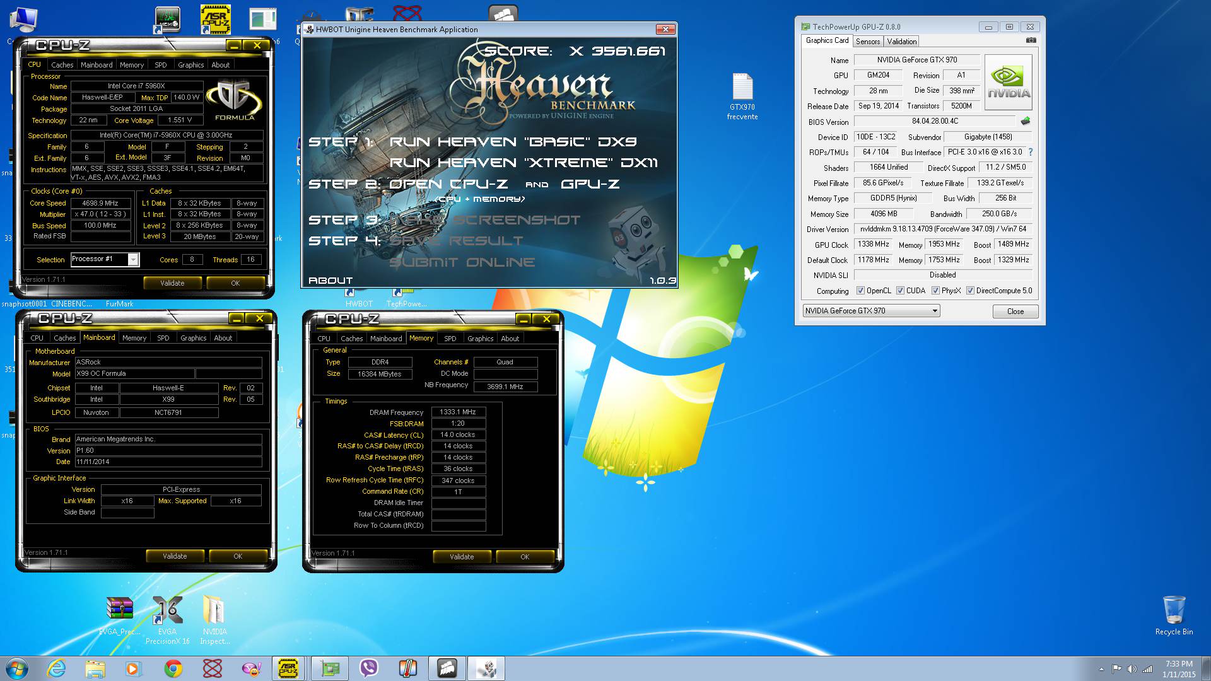
Task: Click the BIOS save icon in GPU-Z
Action: tap(1026, 121)
